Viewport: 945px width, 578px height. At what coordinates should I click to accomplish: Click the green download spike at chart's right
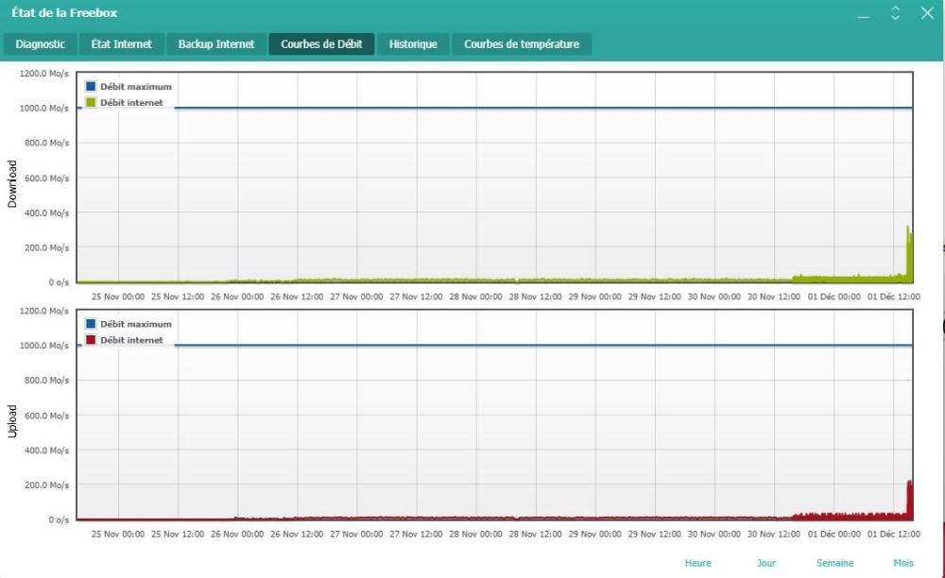tap(909, 255)
